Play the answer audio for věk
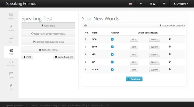 pos(112,54)
